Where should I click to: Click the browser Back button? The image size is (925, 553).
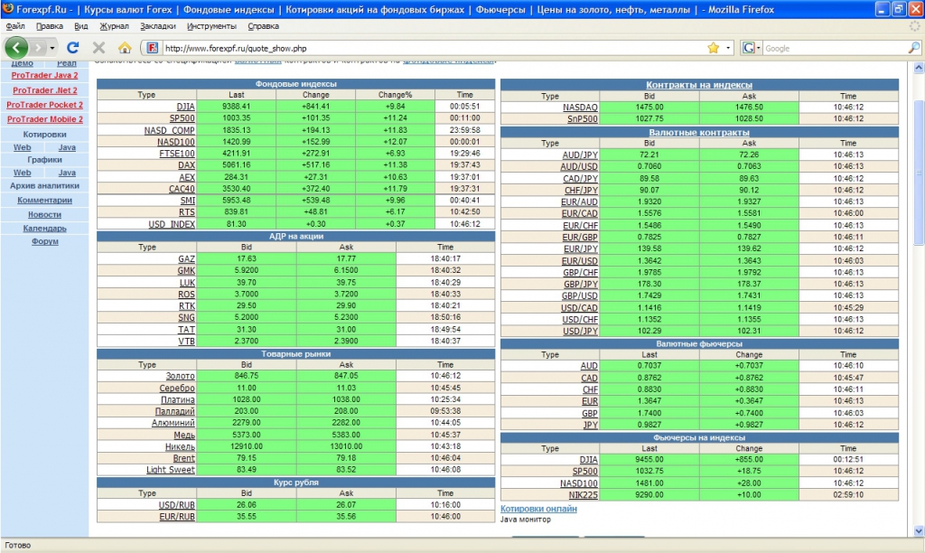[17, 47]
